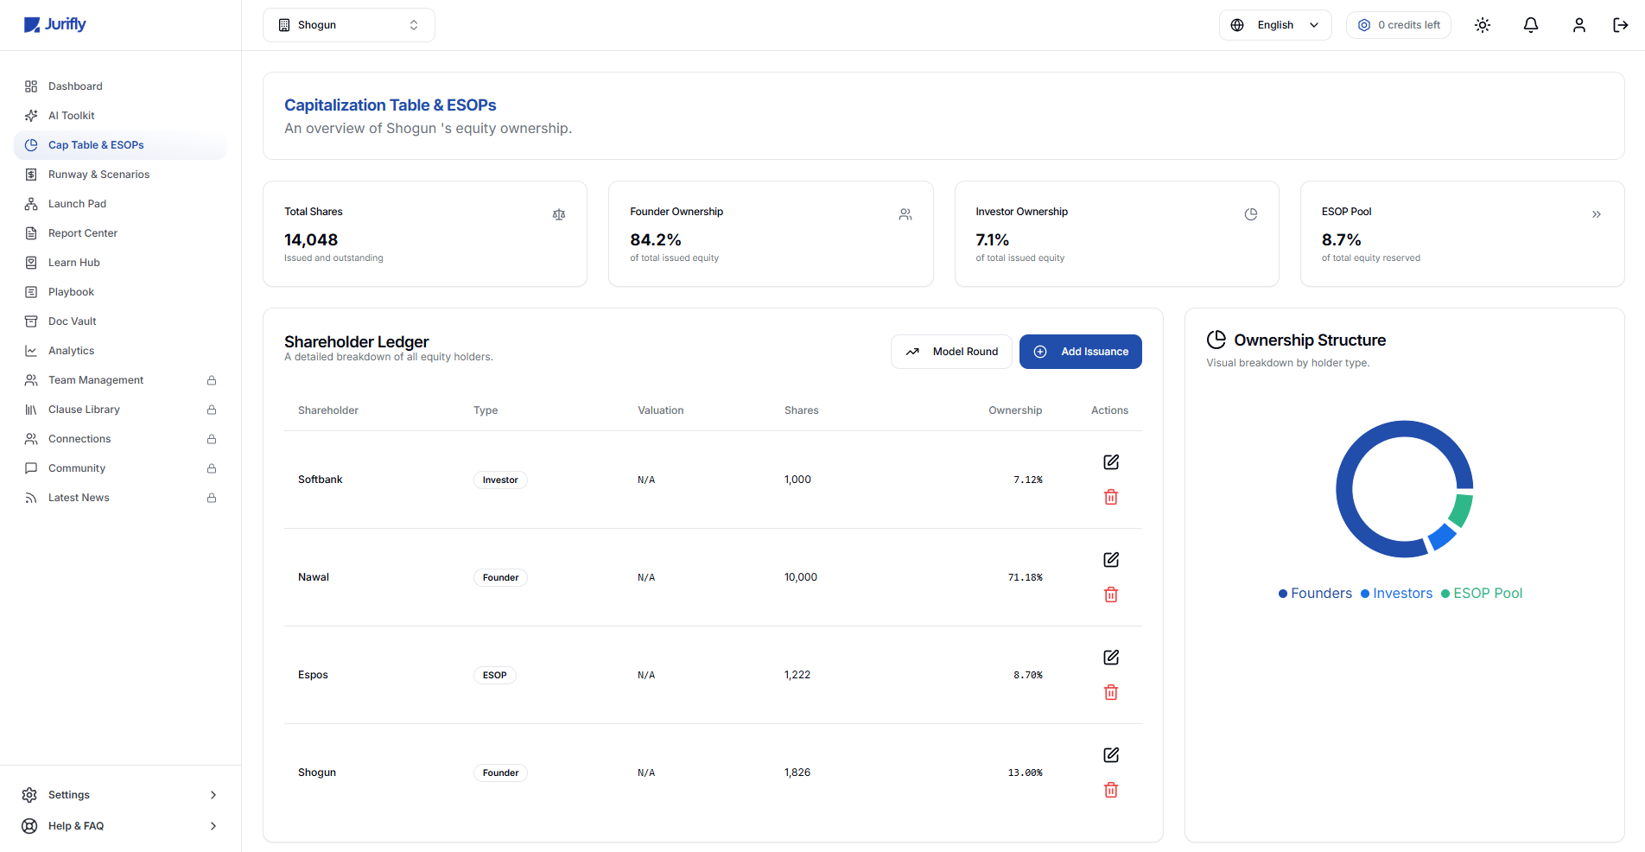Viewport: 1645px width, 852px height.
Task: Click the scales icon on Total Shares card
Action: click(559, 214)
